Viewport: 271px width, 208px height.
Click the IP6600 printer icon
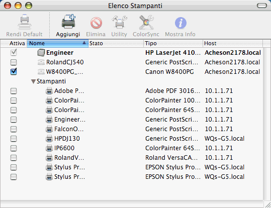point(49,148)
